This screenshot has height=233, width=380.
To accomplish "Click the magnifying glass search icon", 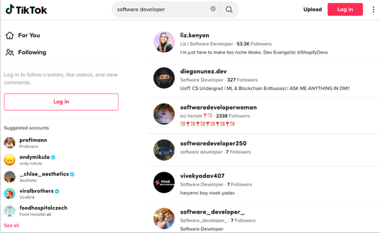I will tap(229, 9).
